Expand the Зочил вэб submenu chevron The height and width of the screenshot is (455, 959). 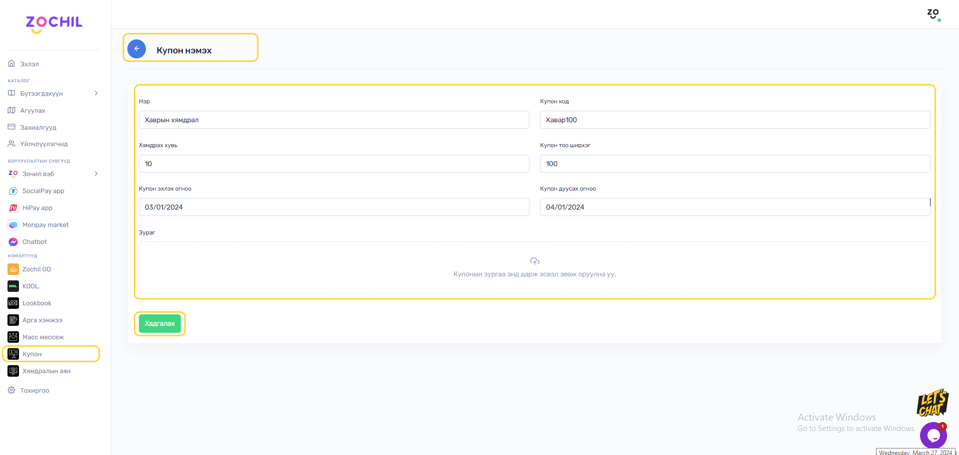96,174
